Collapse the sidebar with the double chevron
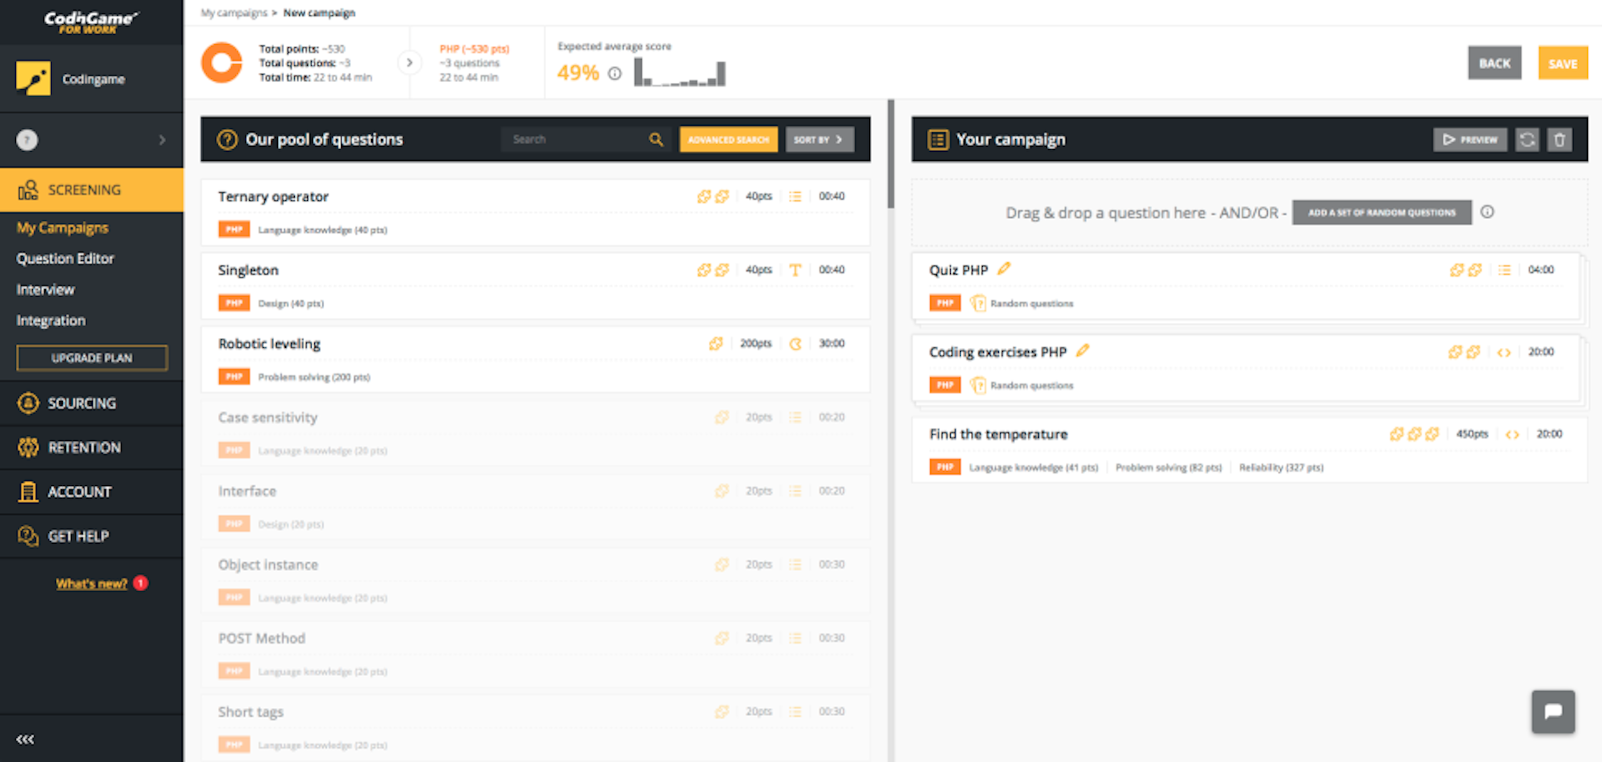Image resolution: width=1602 pixels, height=762 pixels. (x=25, y=739)
